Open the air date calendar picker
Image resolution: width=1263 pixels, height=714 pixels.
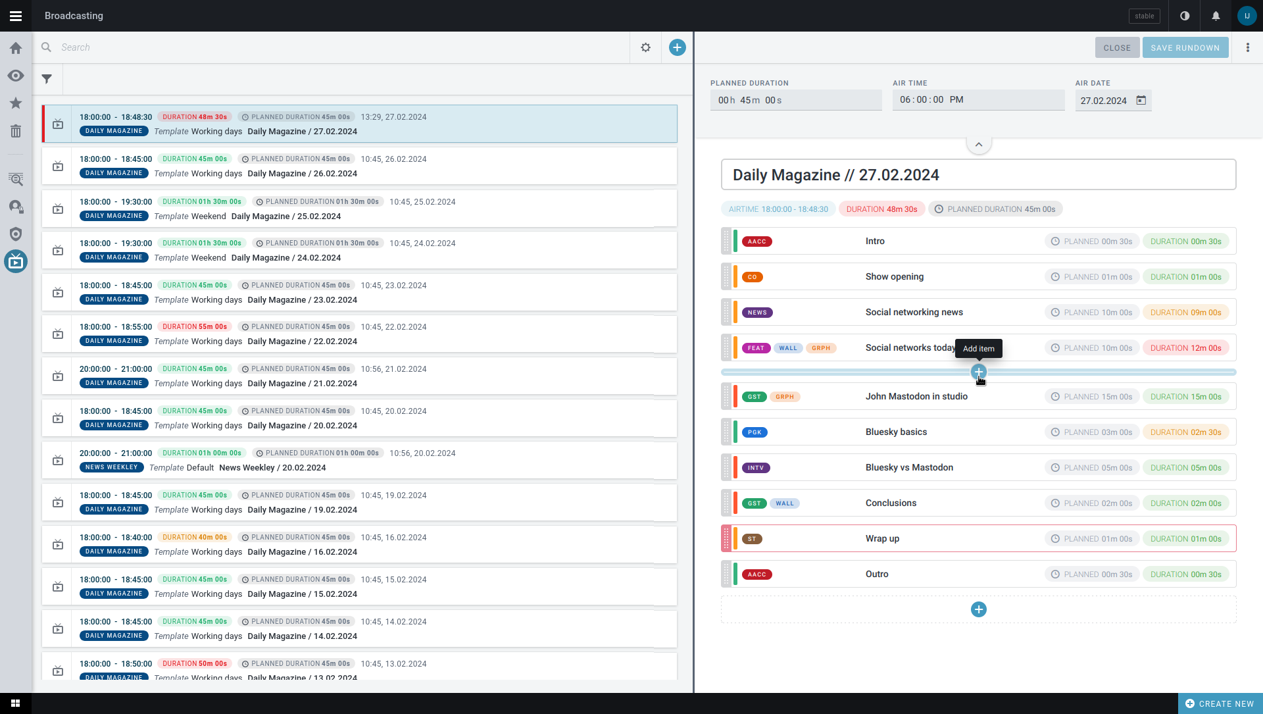click(1141, 100)
